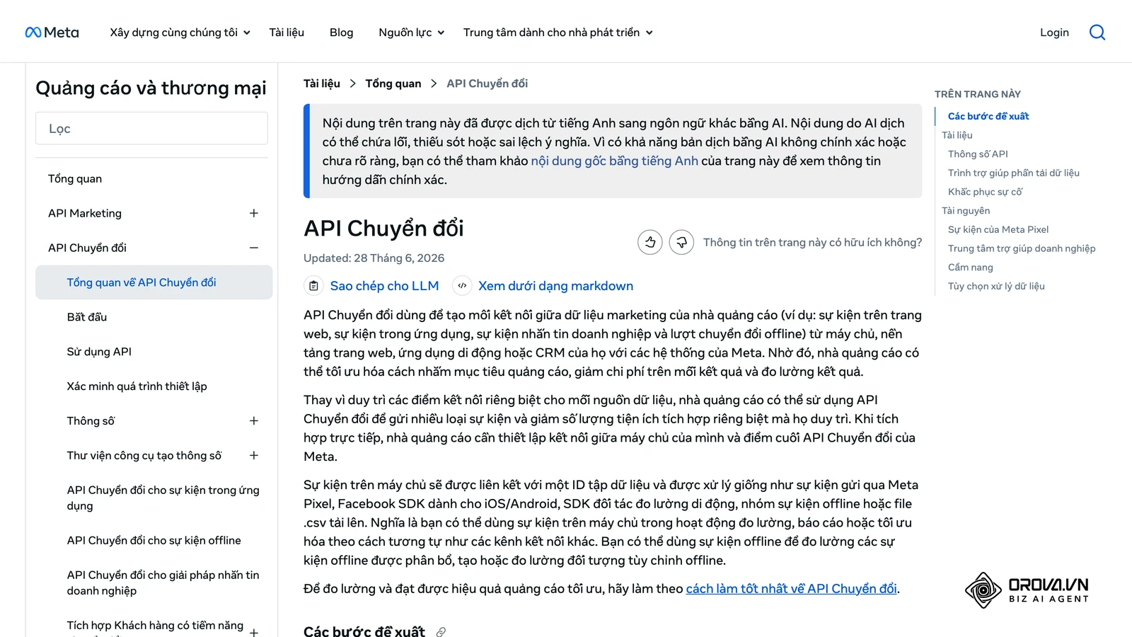Click Tài liệu breadcrumb link
This screenshot has height=637, width=1132.
[x=322, y=84]
